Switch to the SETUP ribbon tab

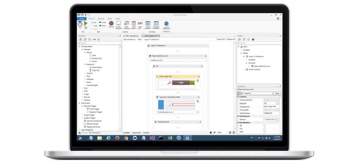coord(110,19)
